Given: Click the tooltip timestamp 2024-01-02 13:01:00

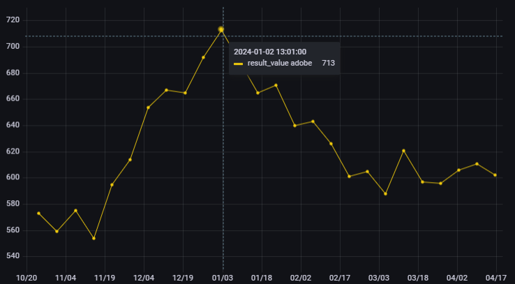Looking at the screenshot, I should [270, 52].
